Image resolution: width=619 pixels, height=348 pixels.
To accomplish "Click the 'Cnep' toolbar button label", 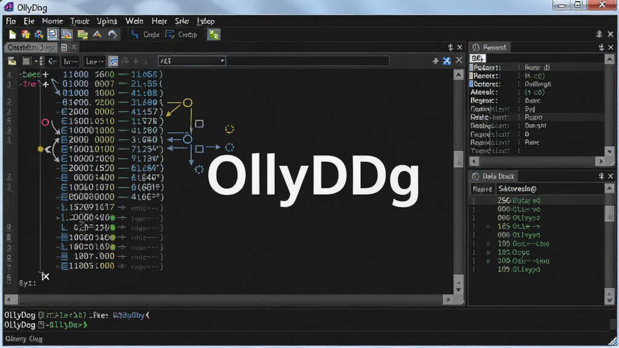I will point(187,34).
